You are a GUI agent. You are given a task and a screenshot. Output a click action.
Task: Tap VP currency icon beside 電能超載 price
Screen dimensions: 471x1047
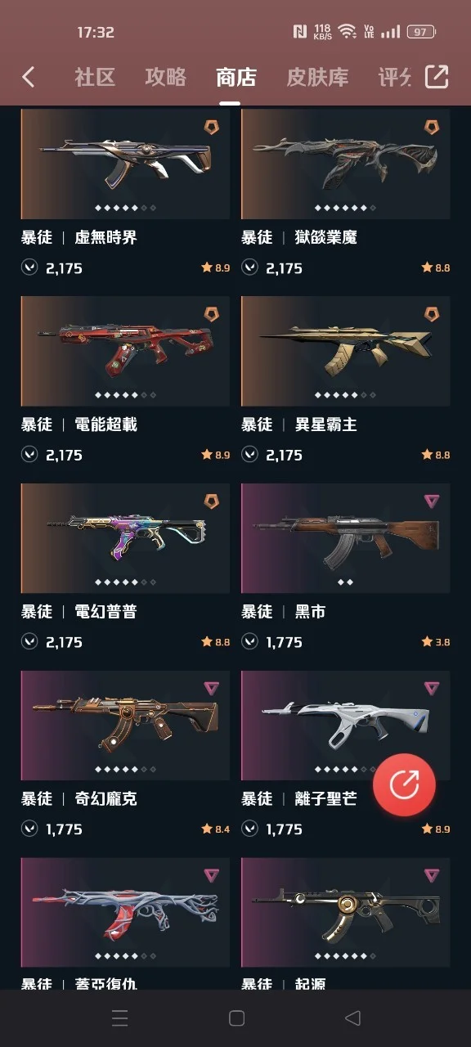(29, 455)
